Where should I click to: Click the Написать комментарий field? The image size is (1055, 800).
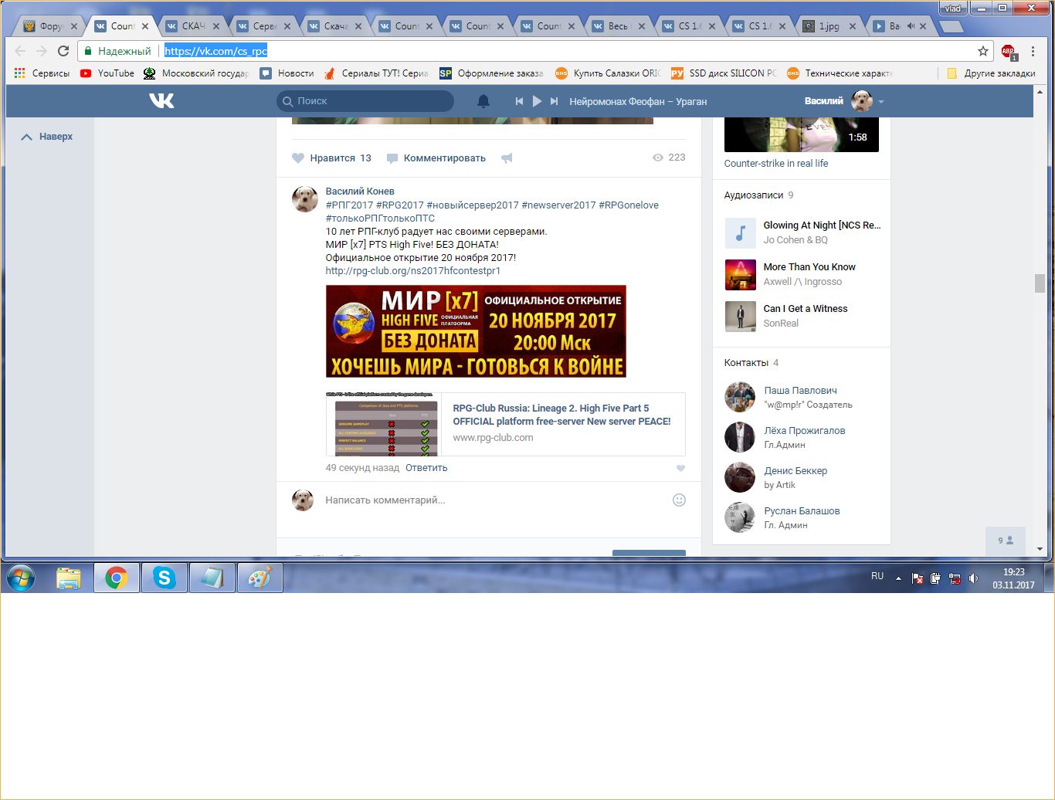pos(494,500)
